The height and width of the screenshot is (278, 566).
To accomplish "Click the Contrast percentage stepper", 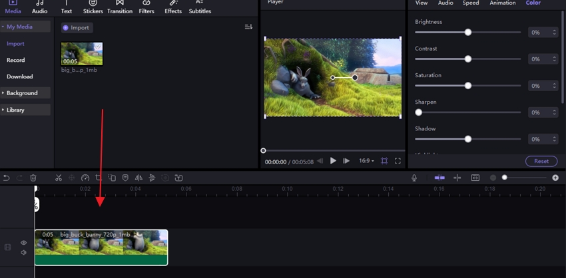I will [x=554, y=59].
